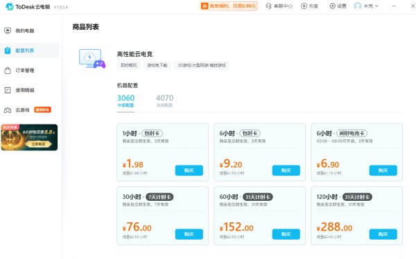Click the ¥288.00 price
416x259 pixels.
334,227
